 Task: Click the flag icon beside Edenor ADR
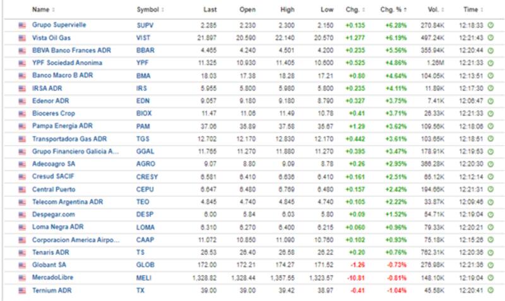tap(23, 101)
